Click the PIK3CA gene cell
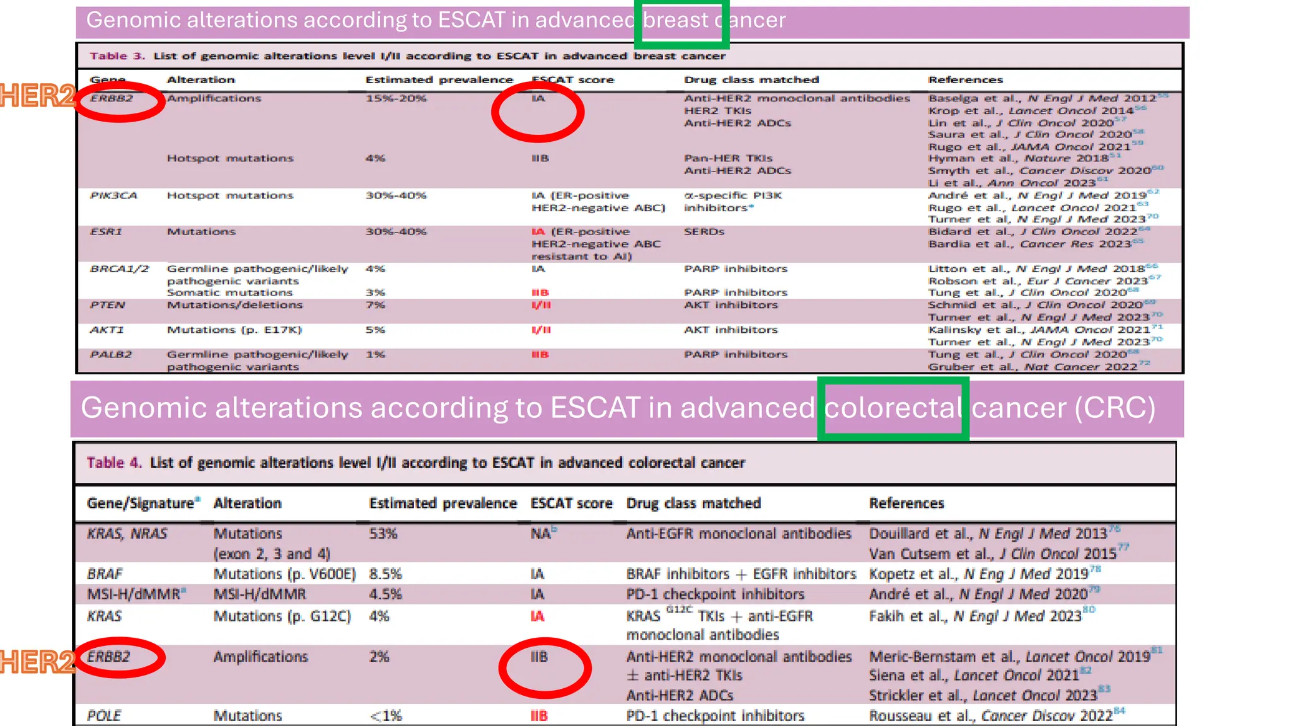 point(113,195)
